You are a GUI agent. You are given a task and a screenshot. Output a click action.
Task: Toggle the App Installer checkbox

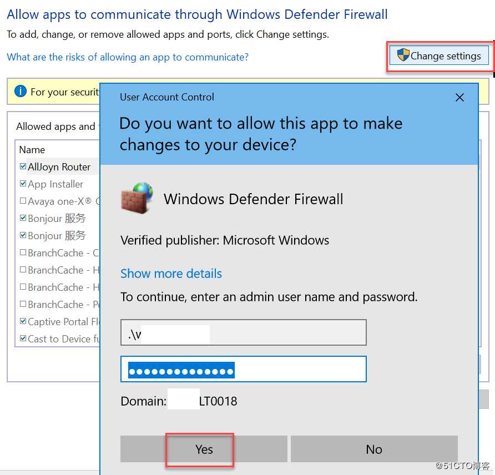[x=23, y=183]
